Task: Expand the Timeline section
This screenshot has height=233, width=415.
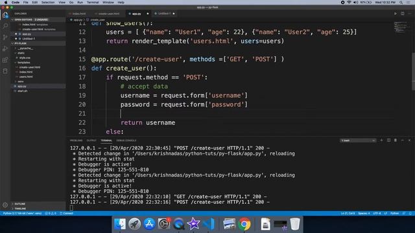Action: pos(38,208)
